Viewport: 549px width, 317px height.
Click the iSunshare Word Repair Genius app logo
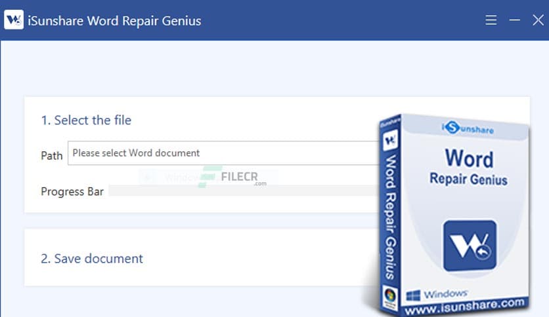14,20
